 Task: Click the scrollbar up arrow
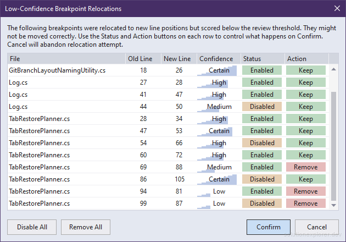pyautogui.click(x=334, y=69)
